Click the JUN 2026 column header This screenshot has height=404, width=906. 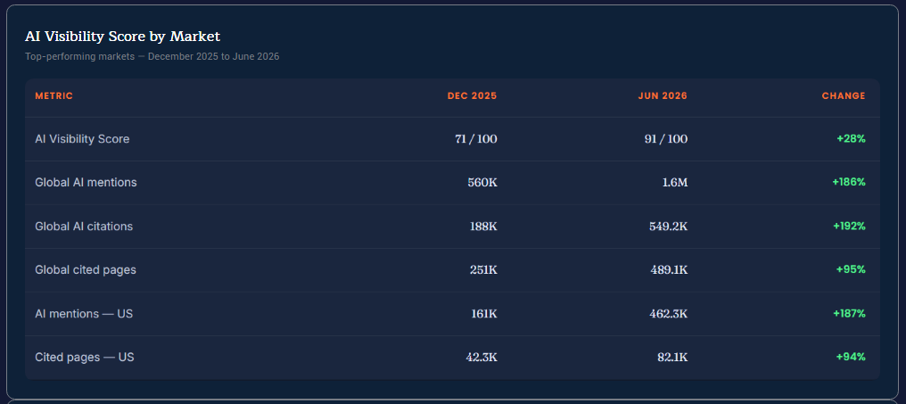click(663, 96)
